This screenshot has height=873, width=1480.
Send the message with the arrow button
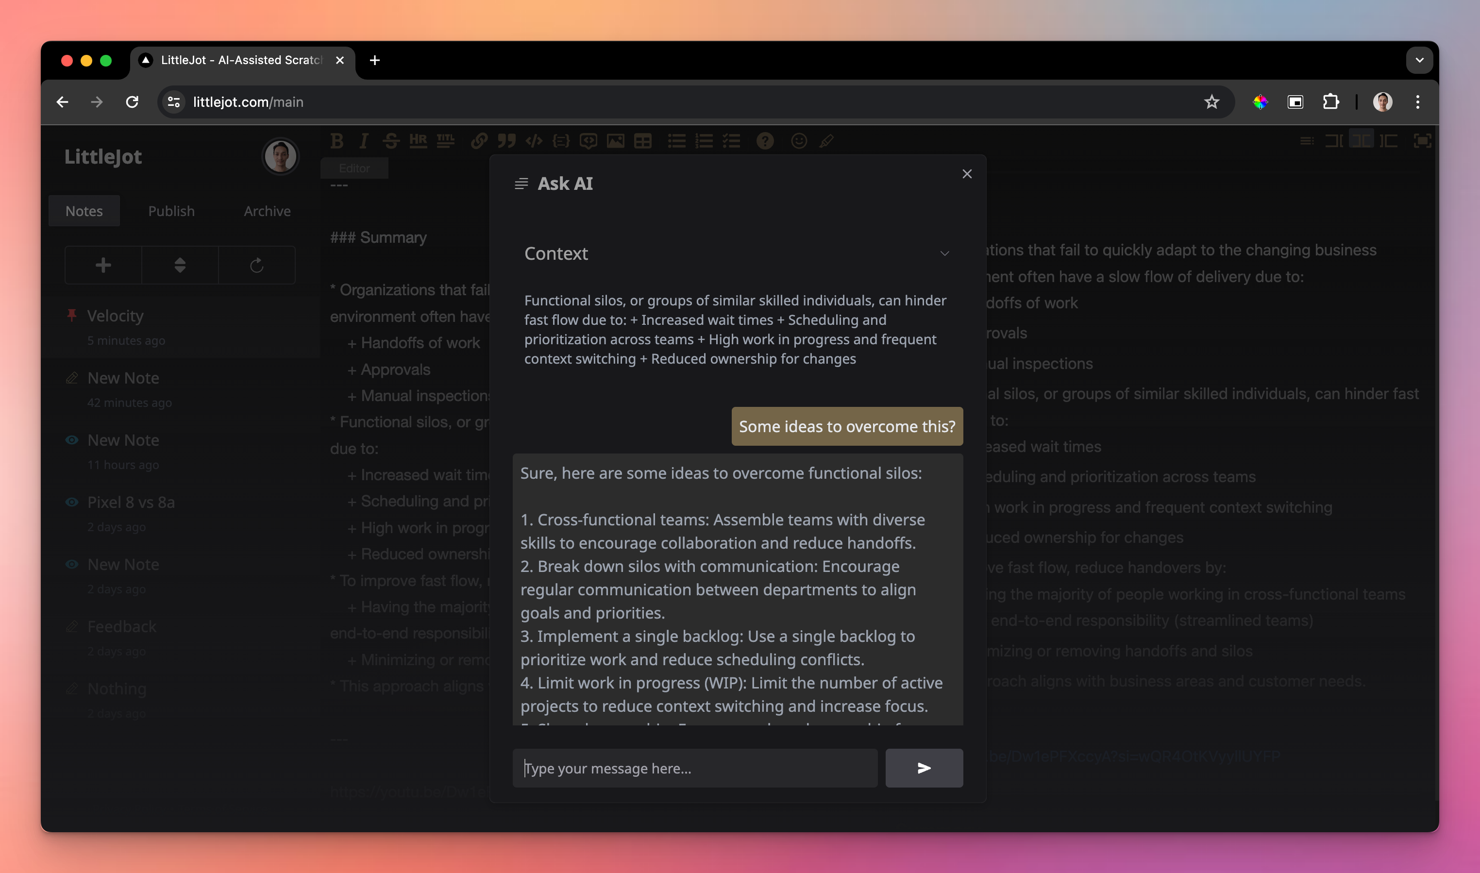924,768
